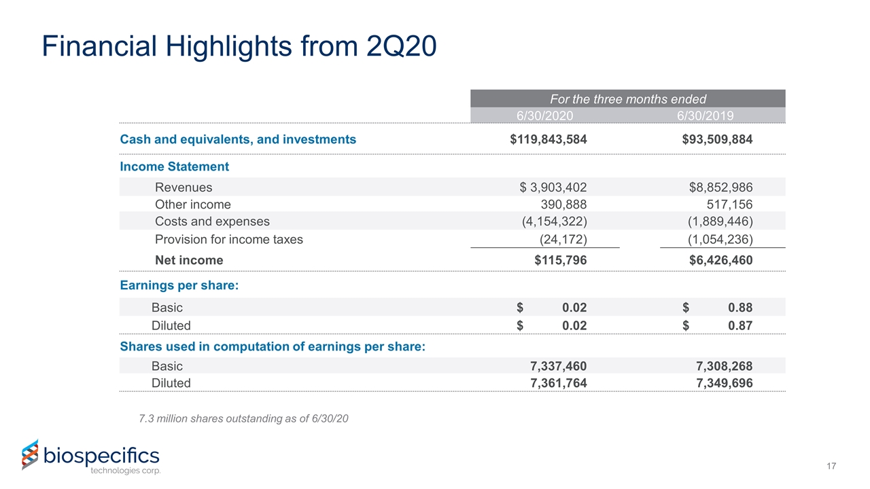The image size is (870, 489).
Task: Click the Income Statement section heading
Action: 174,166
